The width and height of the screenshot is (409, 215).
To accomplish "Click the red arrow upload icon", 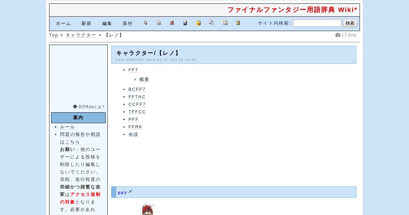I will tap(172, 23).
